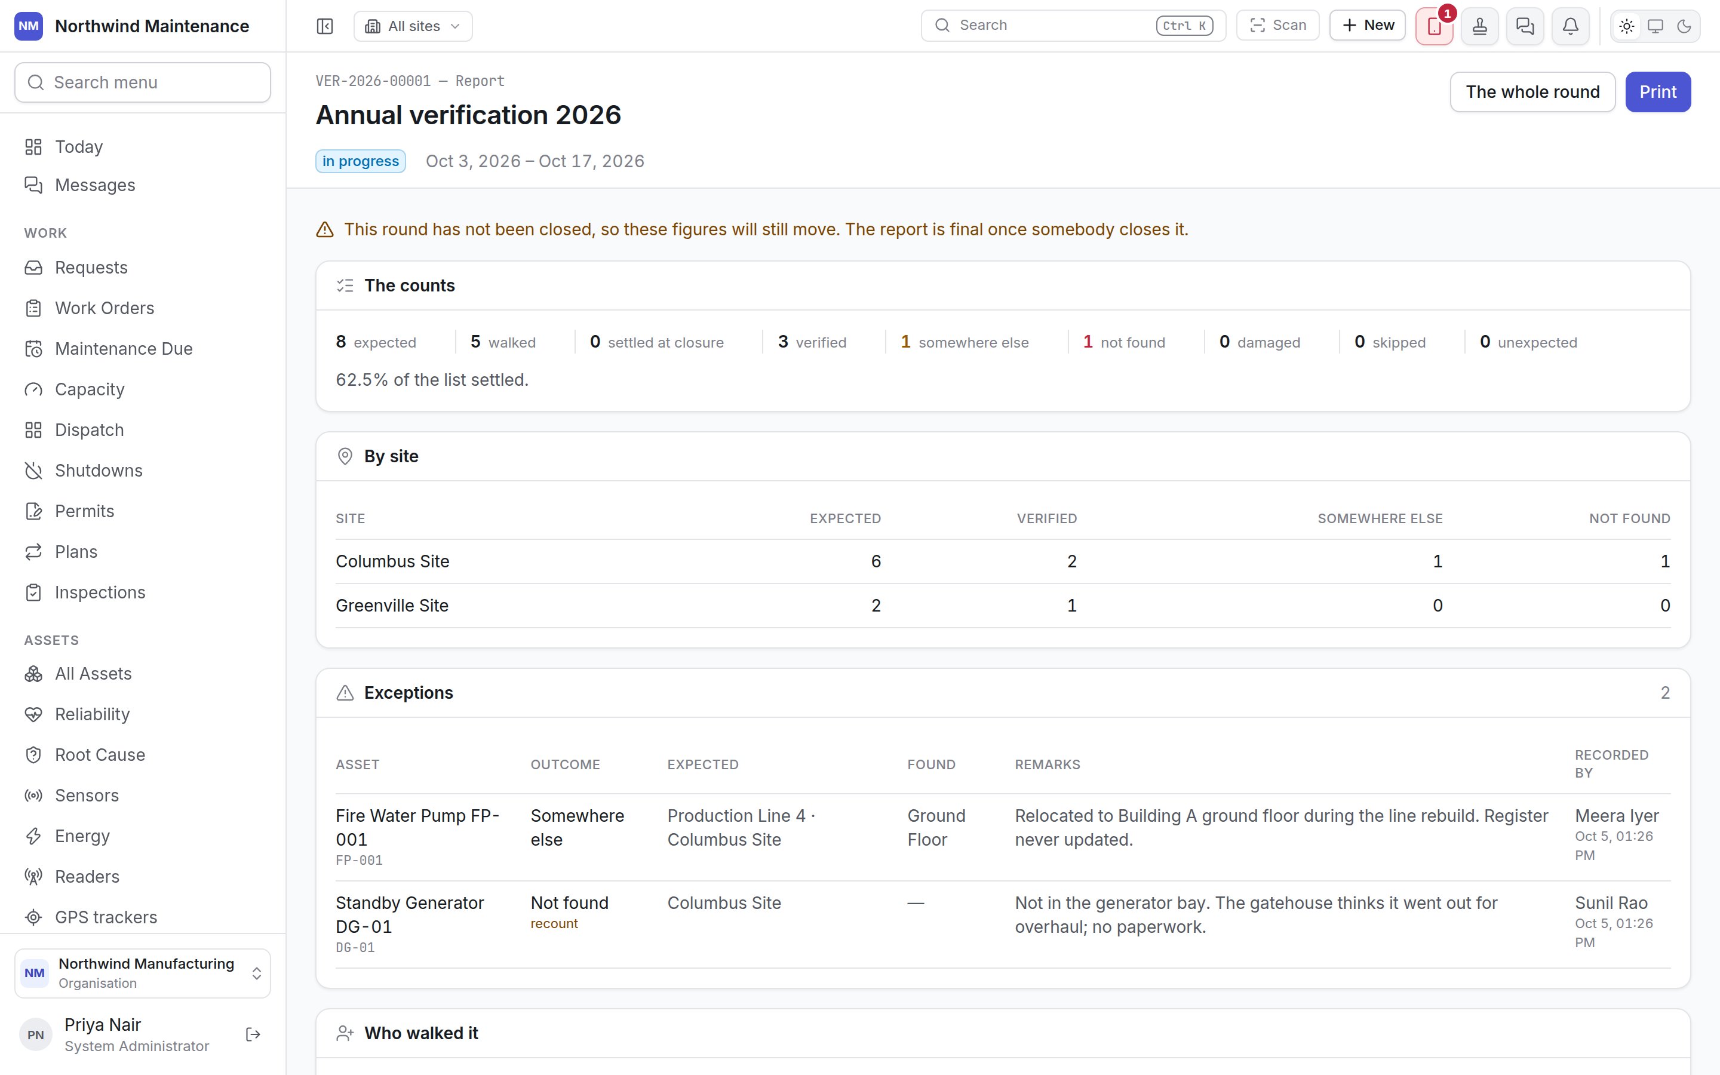Open the notifications bell

[1571, 27]
